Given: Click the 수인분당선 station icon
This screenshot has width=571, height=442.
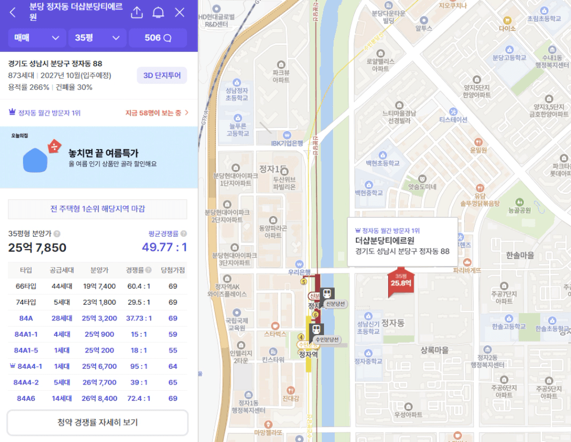Looking at the screenshot, I should (317, 329).
